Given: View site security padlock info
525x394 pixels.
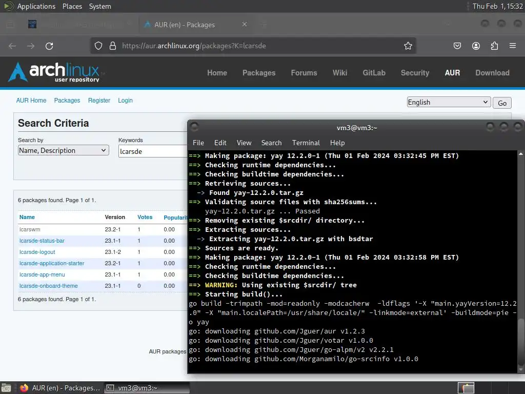Looking at the screenshot, I should pos(113,46).
